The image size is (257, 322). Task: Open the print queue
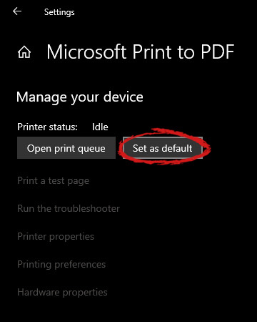pos(66,148)
